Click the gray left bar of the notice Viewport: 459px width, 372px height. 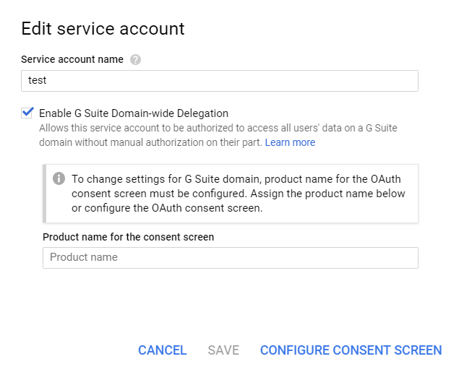45,193
